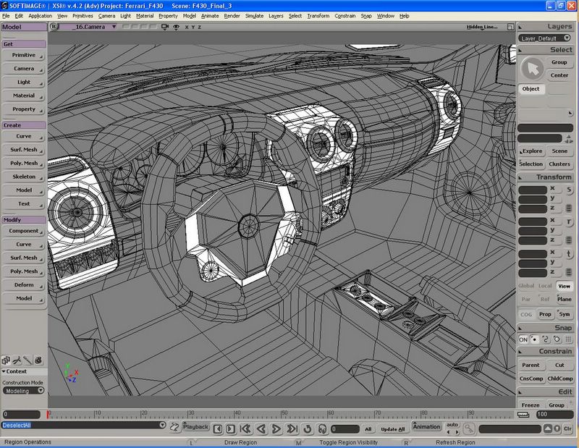The width and height of the screenshot is (579, 448).
Task: Enable the Snap ON toggle
Action: (x=523, y=338)
